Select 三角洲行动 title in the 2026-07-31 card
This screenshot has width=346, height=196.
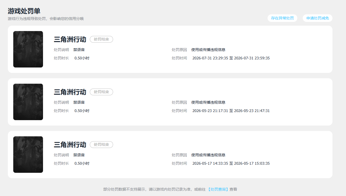[70, 39]
